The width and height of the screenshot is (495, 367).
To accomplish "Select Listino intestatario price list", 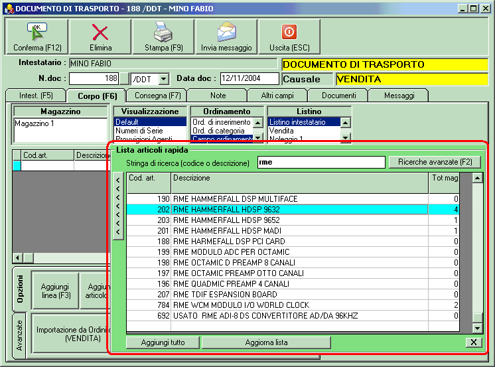I will pyautogui.click(x=304, y=122).
